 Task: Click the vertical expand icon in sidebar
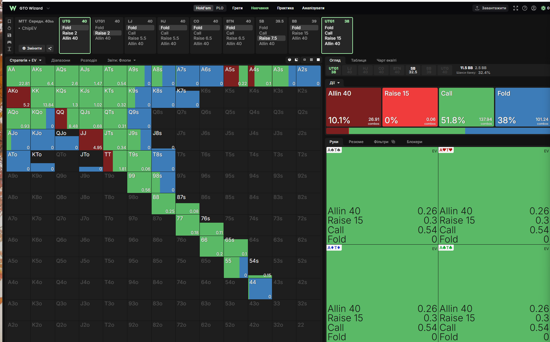coord(9,49)
